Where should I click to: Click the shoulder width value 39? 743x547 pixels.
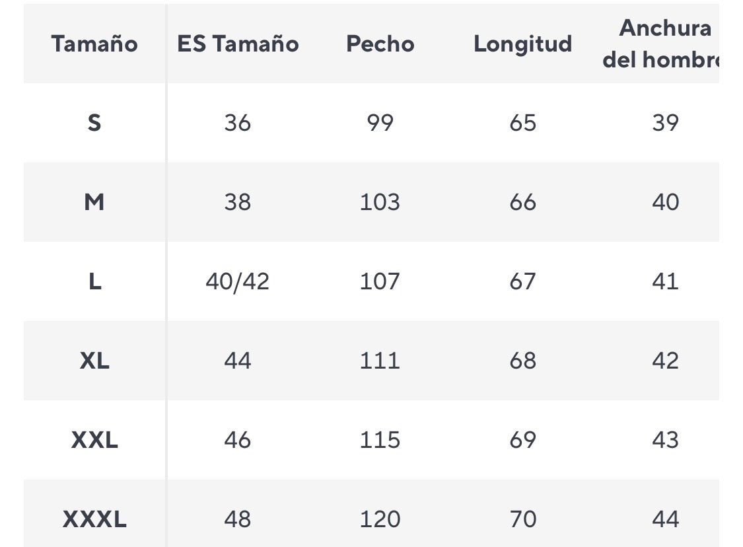coord(665,123)
